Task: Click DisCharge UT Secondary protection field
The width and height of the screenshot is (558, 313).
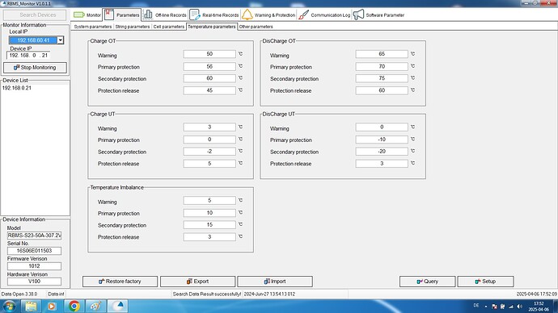Action: pyautogui.click(x=382, y=151)
